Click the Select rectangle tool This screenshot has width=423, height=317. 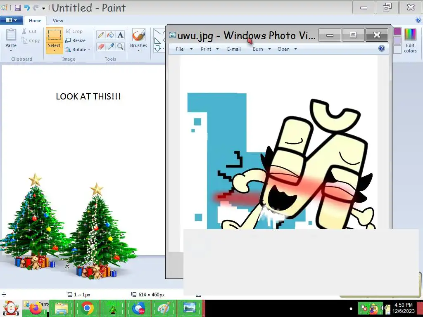[54, 35]
